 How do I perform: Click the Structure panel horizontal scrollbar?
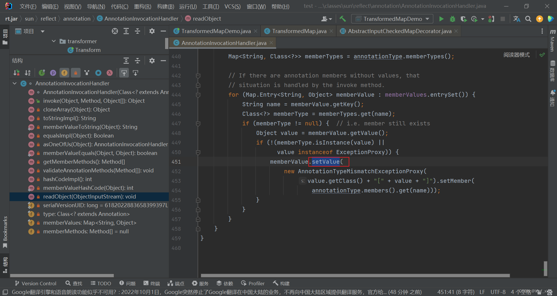point(62,275)
